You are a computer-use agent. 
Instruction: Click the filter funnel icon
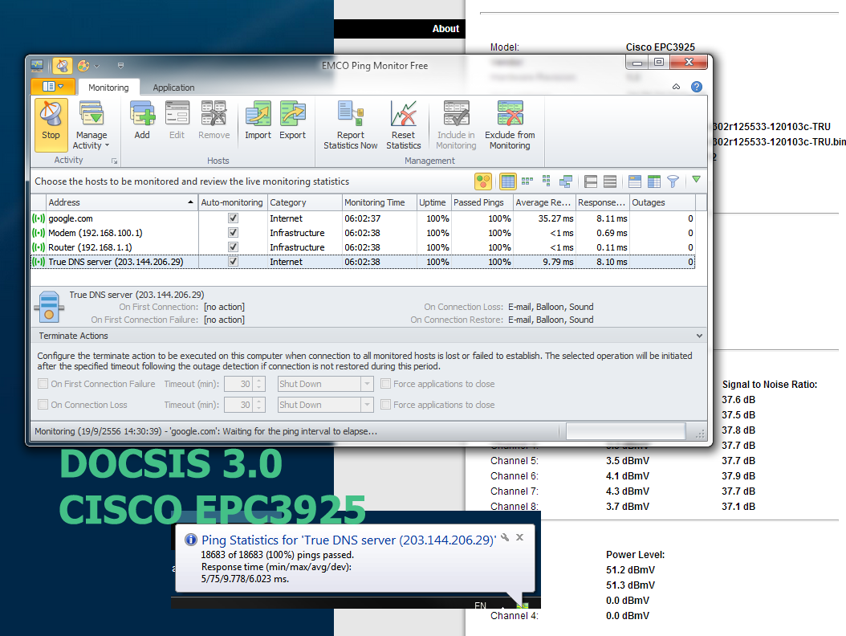click(673, 181)
